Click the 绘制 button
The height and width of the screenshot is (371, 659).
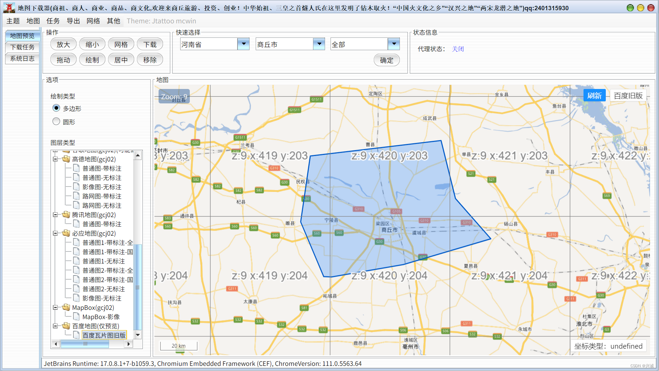pos(92,60)
